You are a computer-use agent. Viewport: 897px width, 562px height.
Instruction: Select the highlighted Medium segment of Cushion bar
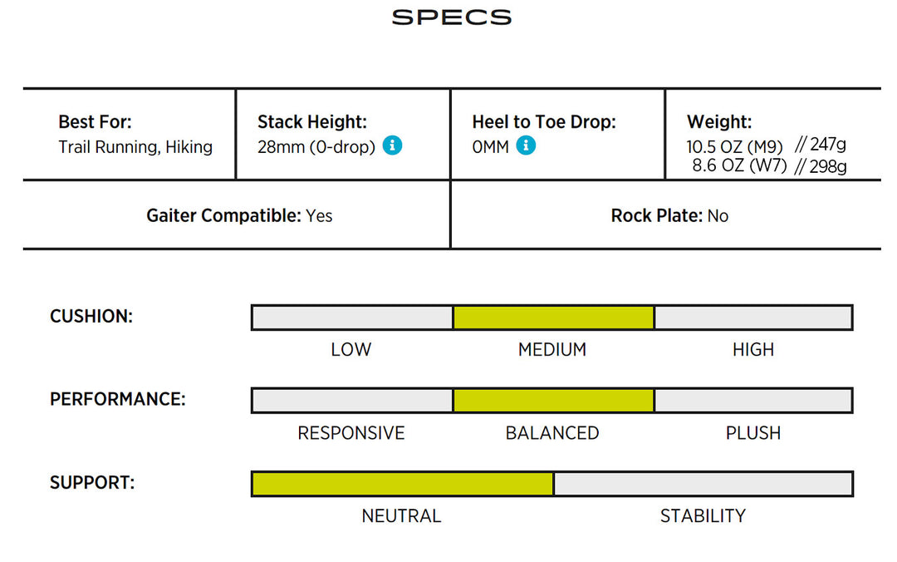[x=553, y=317]
